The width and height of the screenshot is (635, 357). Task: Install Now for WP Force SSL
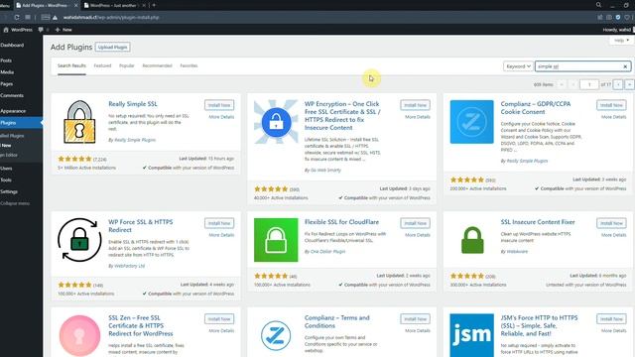click(219, 223)
